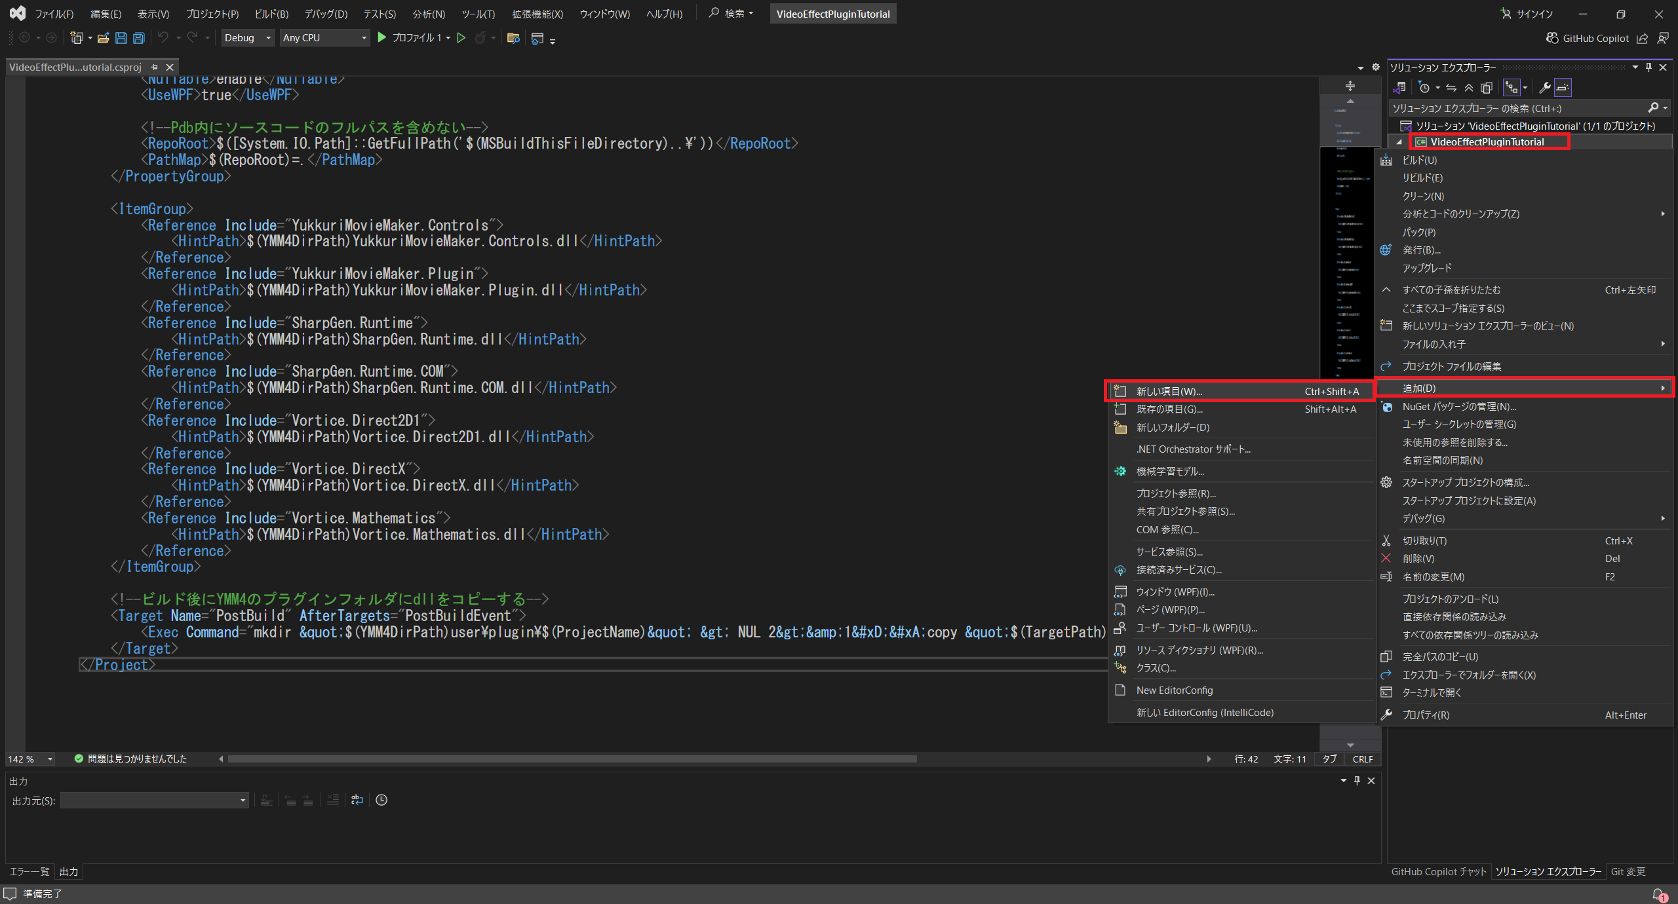Toggle word wrap in Output panel
The image size is (1678, 904).
pyautogui.click(x=357, y=800)
